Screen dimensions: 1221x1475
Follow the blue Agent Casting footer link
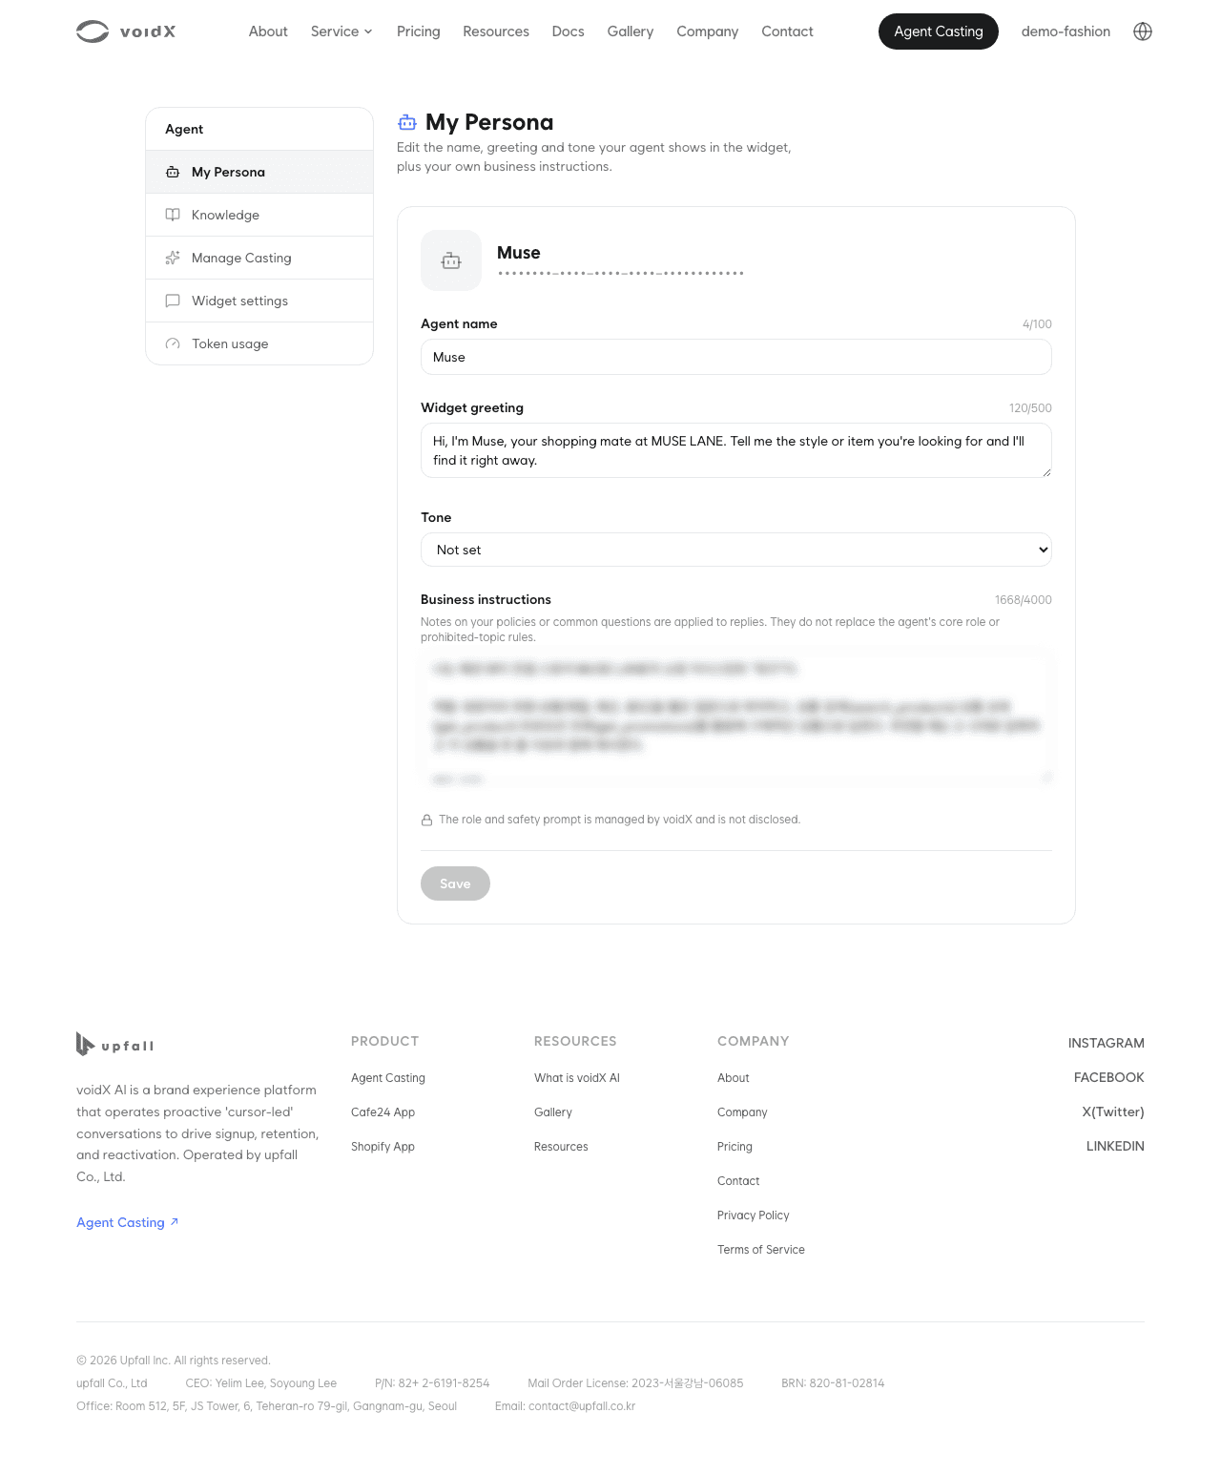(128, 1222)
